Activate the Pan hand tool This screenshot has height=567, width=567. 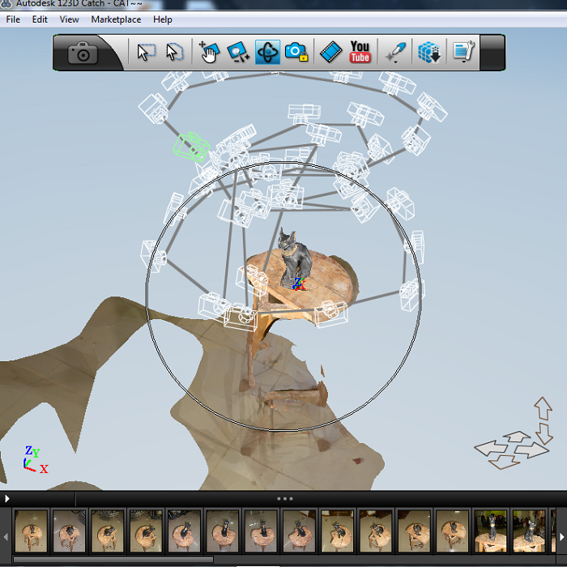click(209, 53)
